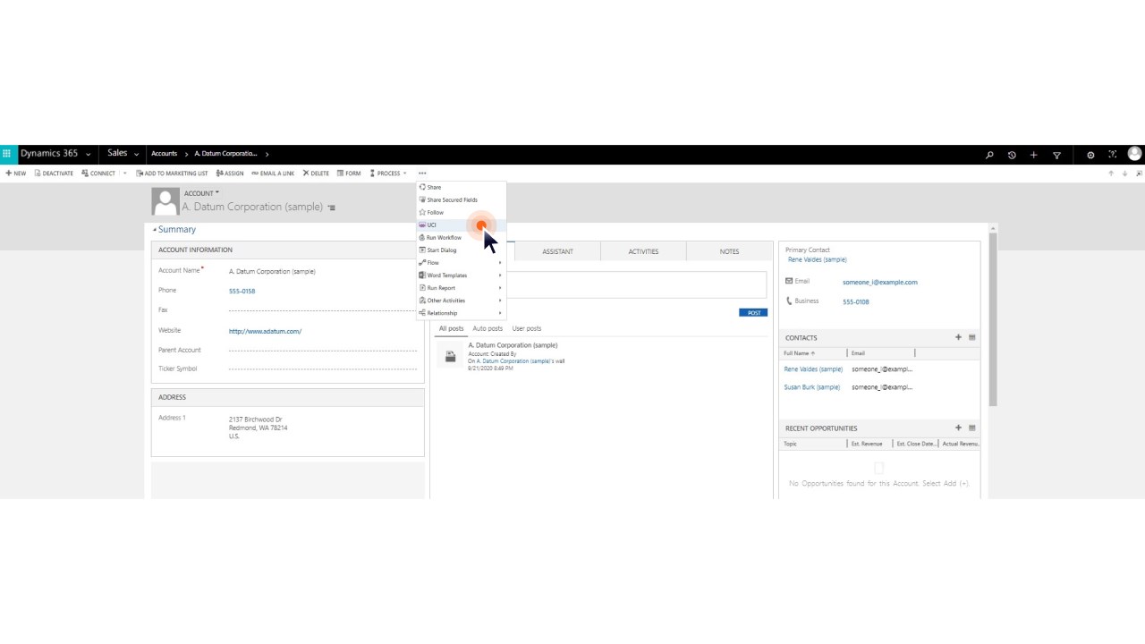The width and height of the screenshot is (1145, 644).
Task: Open the Relationship submenu
Action: pos(462,312)
